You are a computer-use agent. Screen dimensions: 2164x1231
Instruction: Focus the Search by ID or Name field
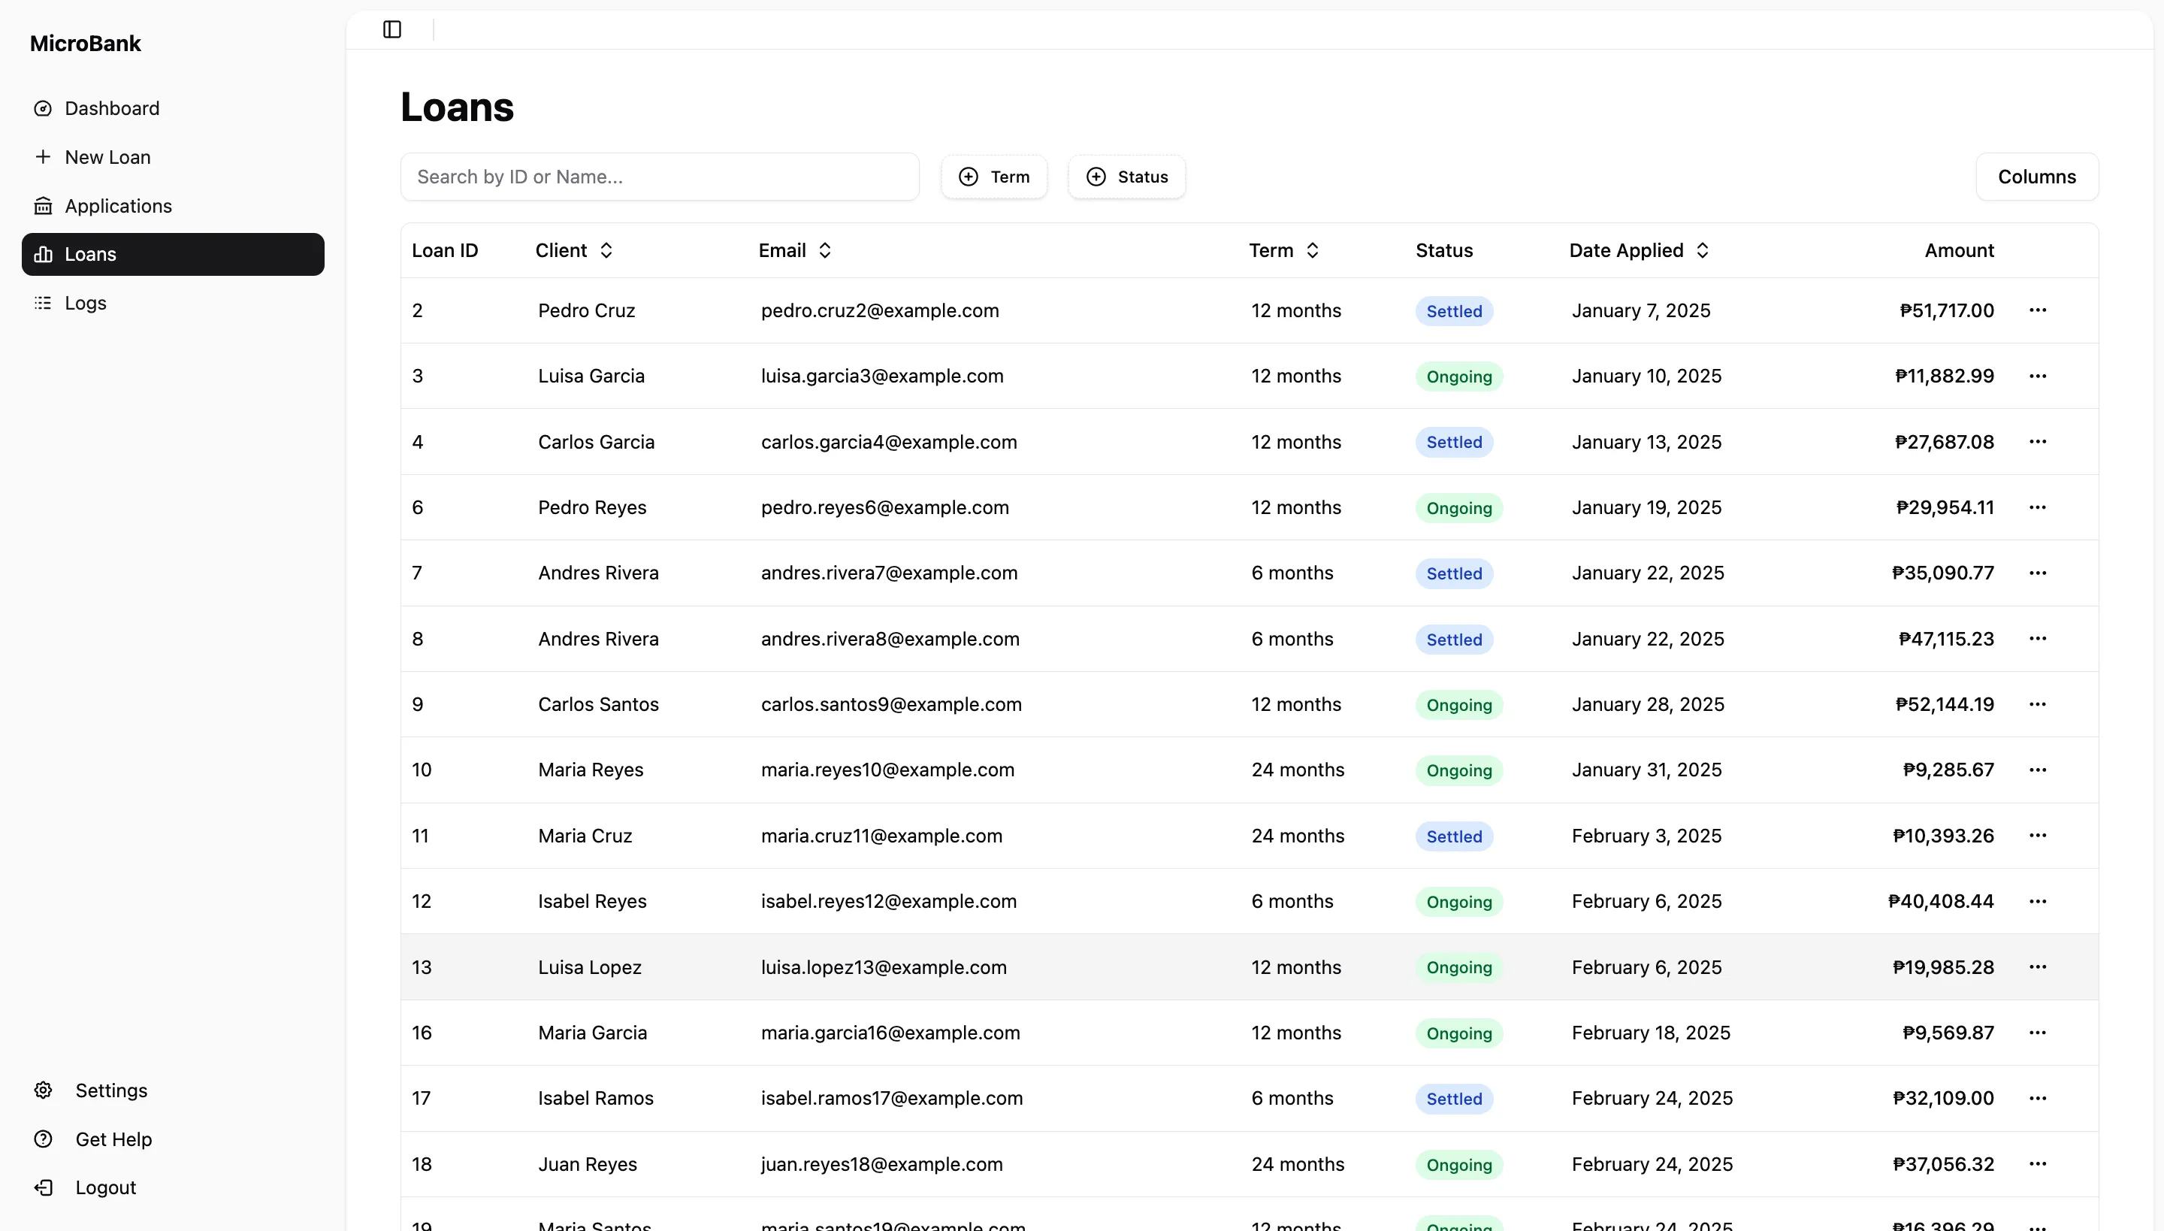660,177
